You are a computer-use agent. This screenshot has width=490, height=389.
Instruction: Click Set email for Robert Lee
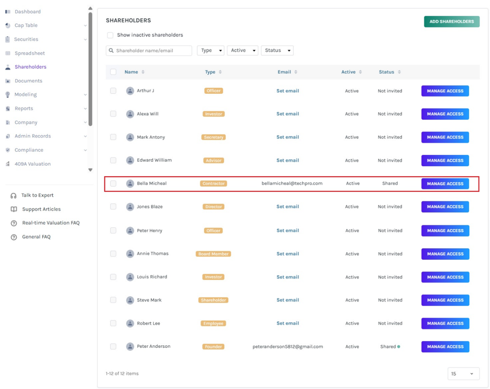288,323
